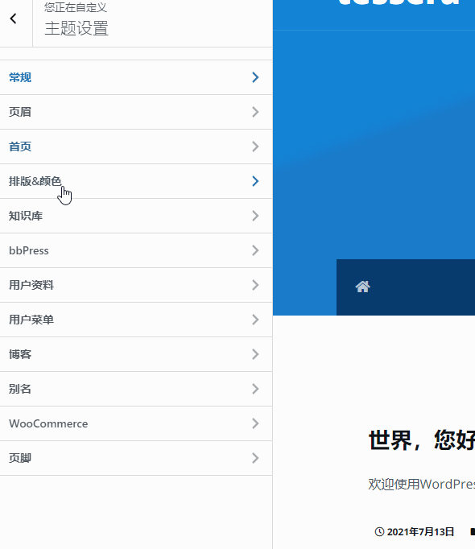This screenshot has width=475, height=549.
Task: Click the arrow at the end of 页脚 row
Action: [x=255, y=458]
